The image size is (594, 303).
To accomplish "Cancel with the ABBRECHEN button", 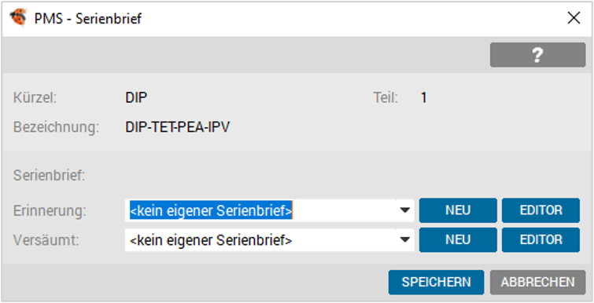I will pos(538,283).
